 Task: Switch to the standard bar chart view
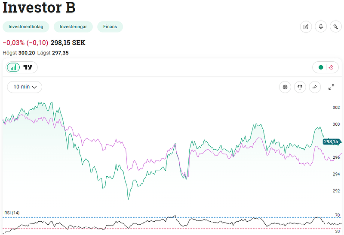tap(13, 67)
